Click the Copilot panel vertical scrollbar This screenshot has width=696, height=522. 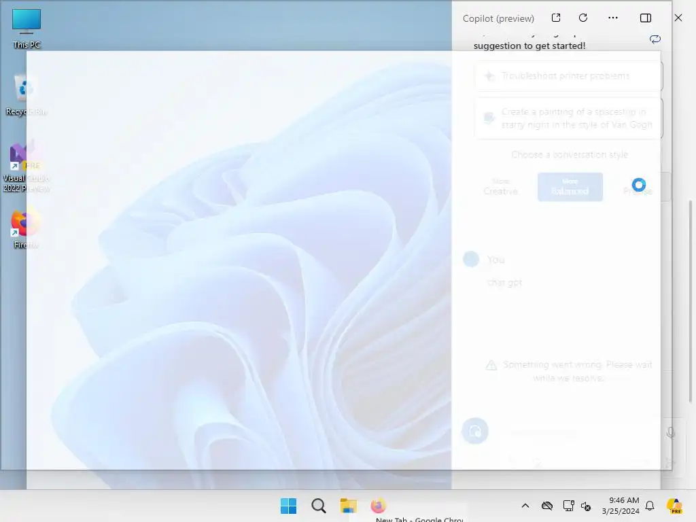[691, 302]
